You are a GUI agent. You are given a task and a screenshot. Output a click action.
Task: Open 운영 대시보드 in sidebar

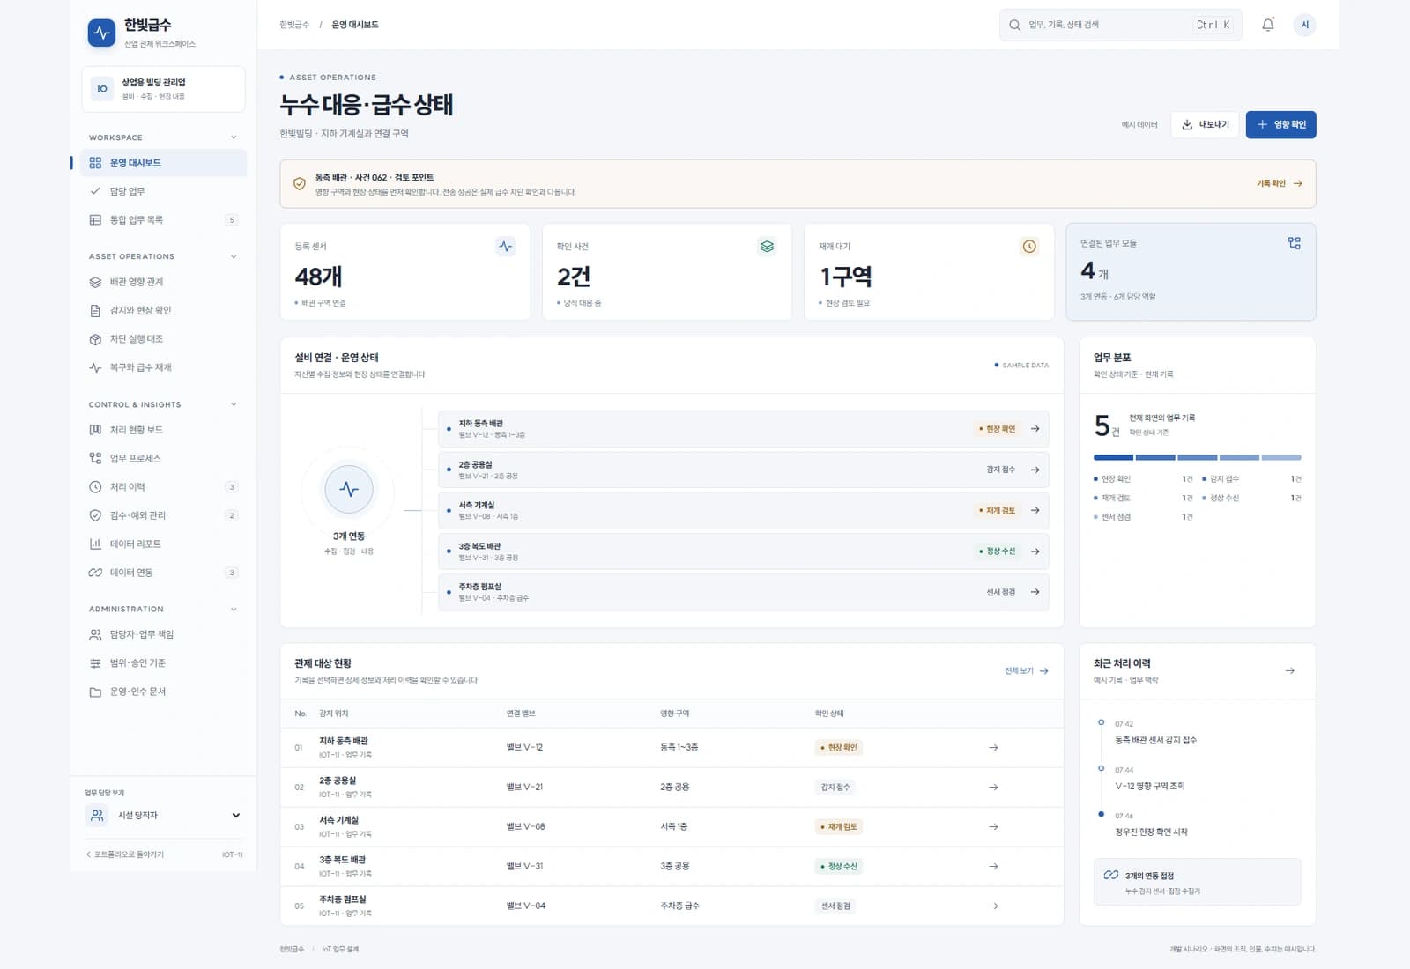coord(164,163)
